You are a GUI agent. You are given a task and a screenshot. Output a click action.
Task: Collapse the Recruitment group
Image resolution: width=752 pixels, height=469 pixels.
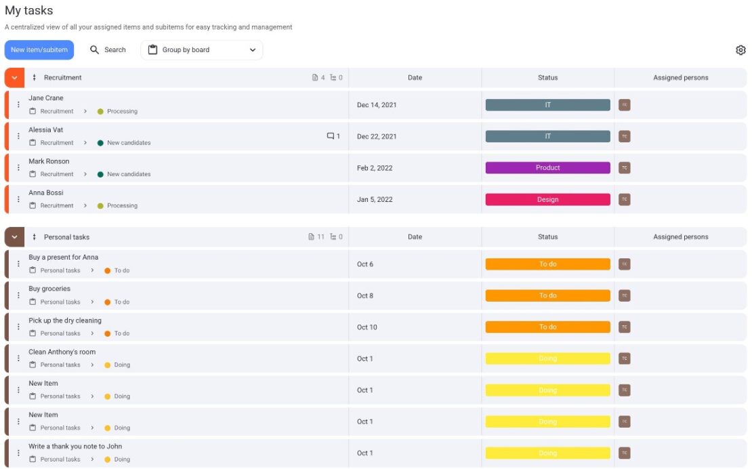click(14, 77)
